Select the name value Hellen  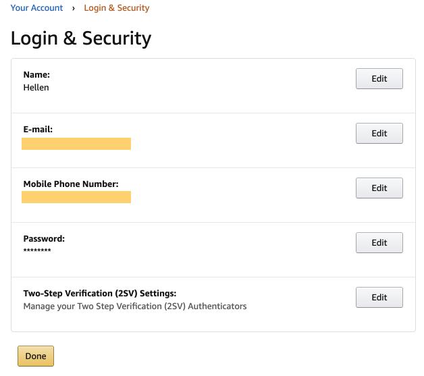point(36,88)
